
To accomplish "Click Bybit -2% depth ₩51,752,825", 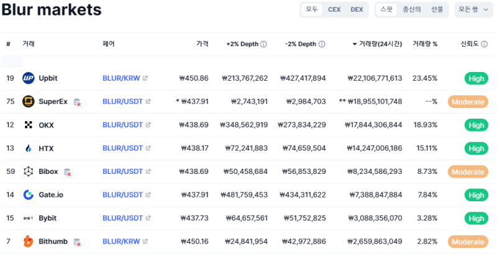I will click(x=304, y=218).
